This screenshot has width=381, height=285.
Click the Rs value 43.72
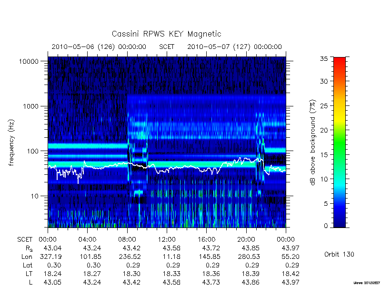[211, 248]
